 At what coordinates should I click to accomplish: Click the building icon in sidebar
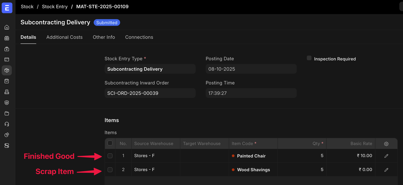(x=7, y=92)
